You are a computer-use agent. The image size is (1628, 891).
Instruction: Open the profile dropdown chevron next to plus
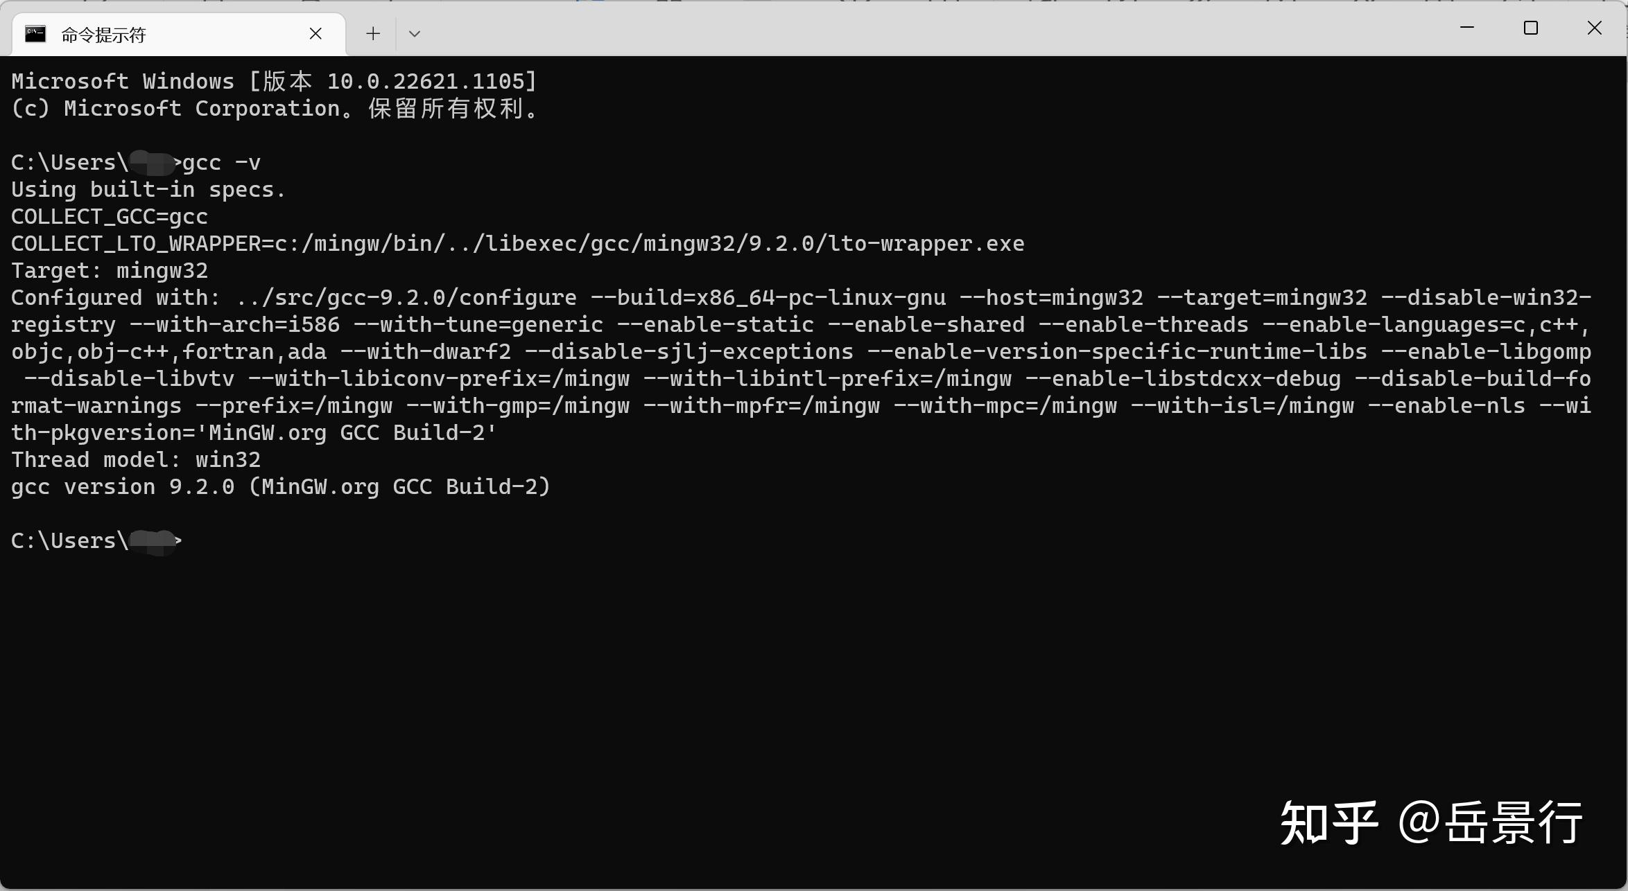[414, 33]
